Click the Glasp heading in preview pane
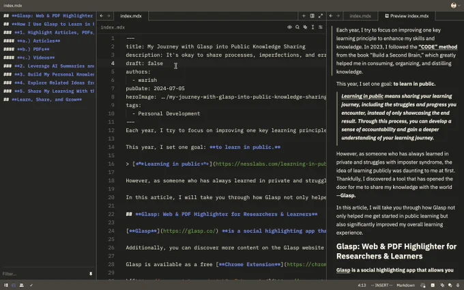 click(396, 251)
